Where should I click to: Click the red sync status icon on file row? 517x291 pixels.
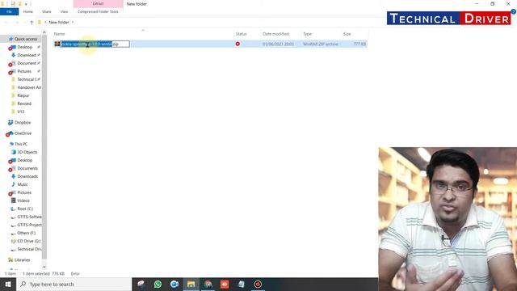(237, 44)
